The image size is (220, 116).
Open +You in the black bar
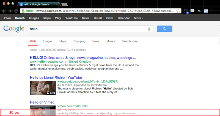pyautogui.click(x=7, y=18)
